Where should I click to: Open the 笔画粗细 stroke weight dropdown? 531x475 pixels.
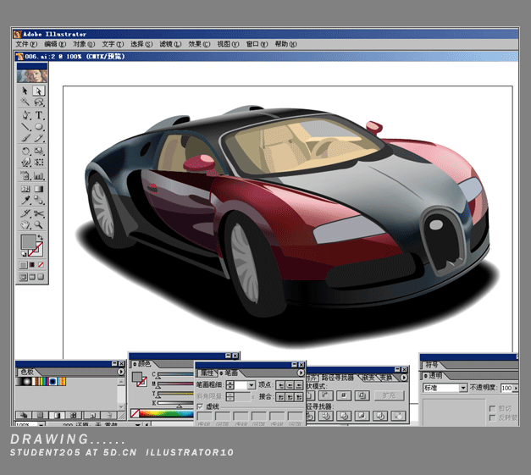click(252, 385)
